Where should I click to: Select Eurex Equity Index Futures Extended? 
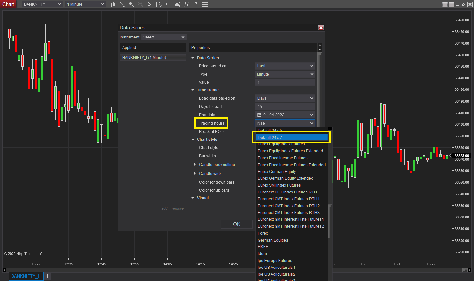point(292,151)
